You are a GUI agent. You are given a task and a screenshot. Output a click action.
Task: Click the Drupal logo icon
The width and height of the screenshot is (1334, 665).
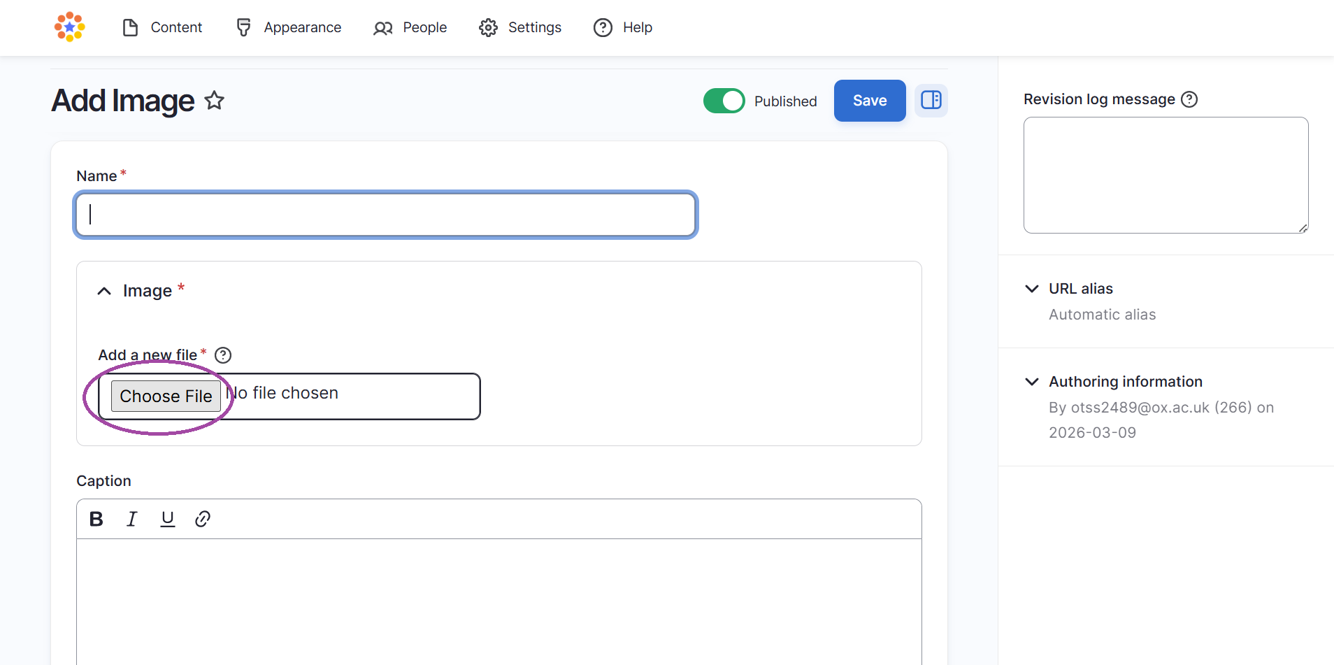point(69,27)
